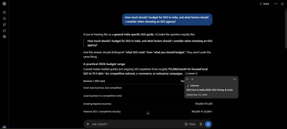
Task: Open the SEO Cost in India 2026 link
Action: tap(210, 90)
